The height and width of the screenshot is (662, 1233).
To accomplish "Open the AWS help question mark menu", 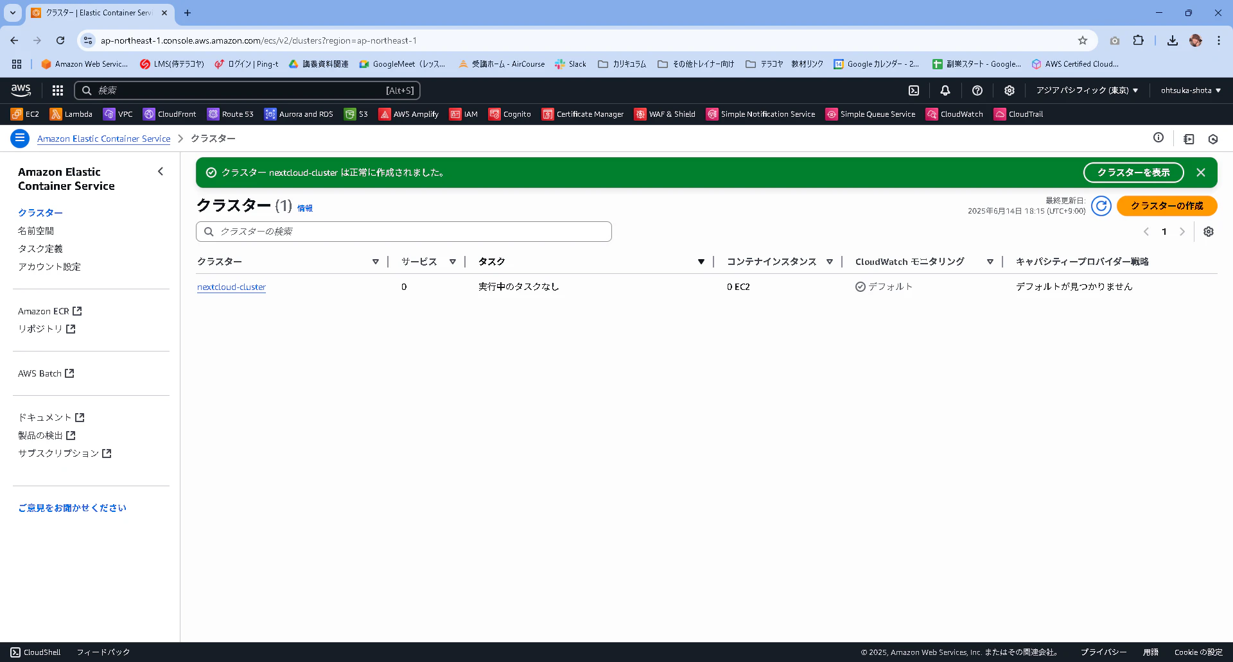I will [x=977, y=90].
